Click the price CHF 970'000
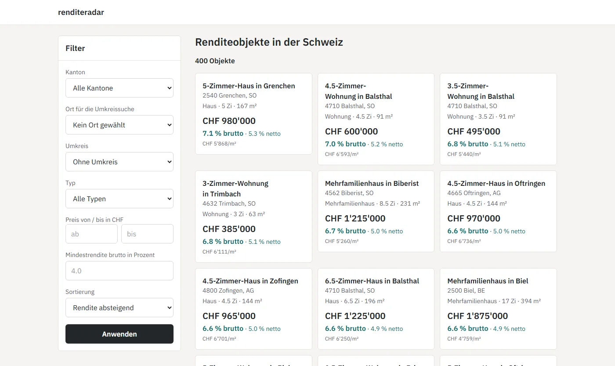 coord(474,218)
